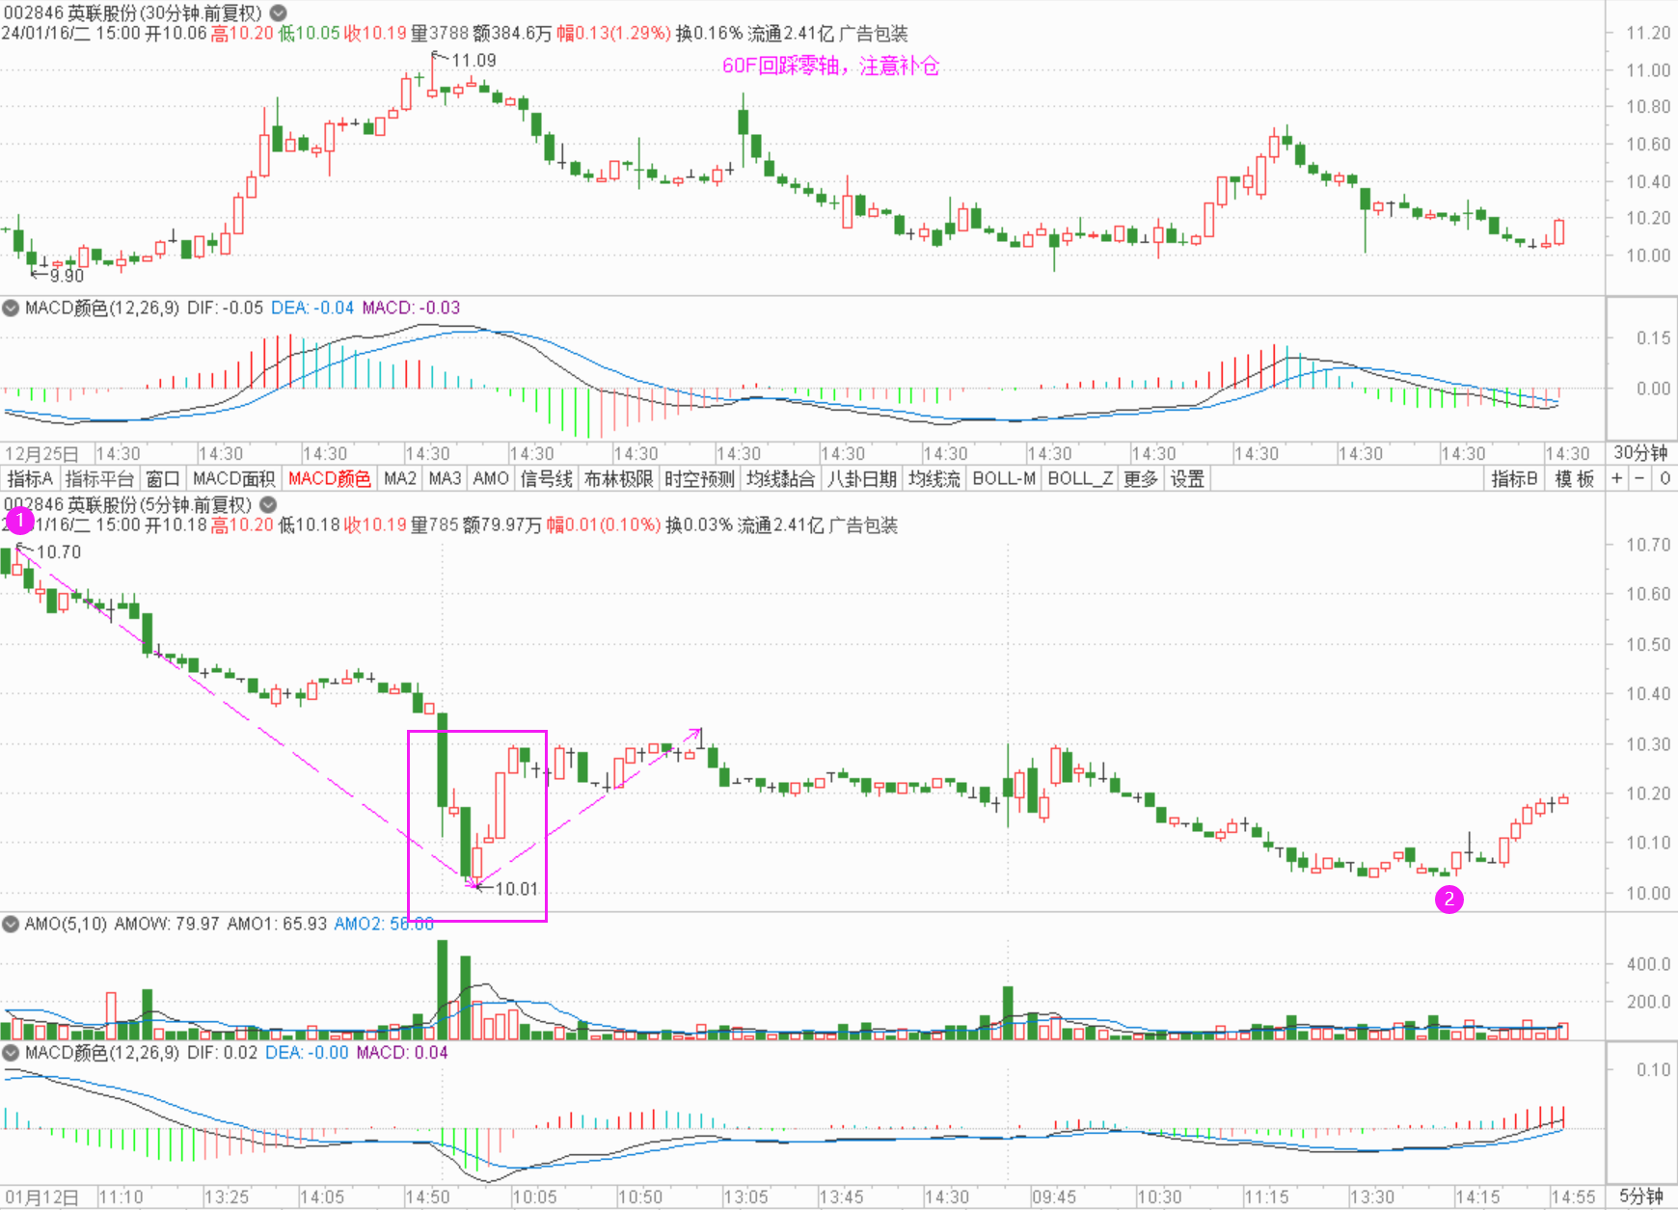The height and width of the screenshot is (1210, 1678).
Task: Click 更多 to show more indicators
Action: click(1141, 478)
